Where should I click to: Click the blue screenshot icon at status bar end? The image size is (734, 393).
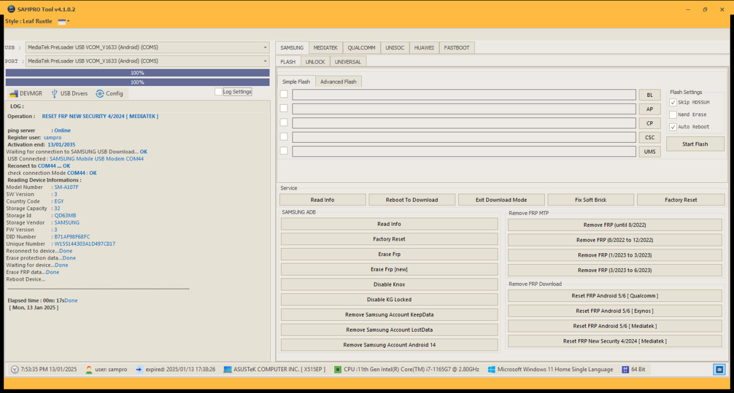coord(719,370)
